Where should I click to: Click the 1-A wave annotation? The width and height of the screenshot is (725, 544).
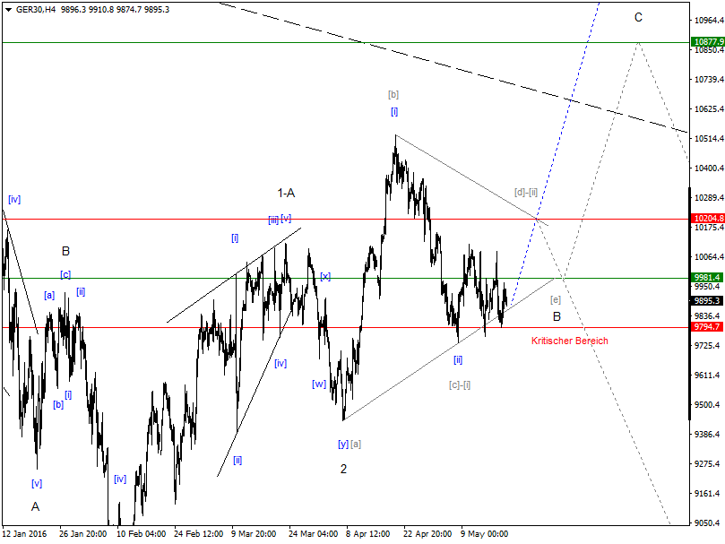(285, 191)
